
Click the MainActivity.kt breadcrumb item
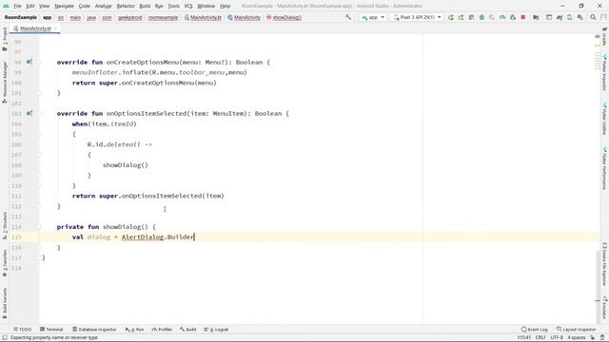(x=203, y=17)
